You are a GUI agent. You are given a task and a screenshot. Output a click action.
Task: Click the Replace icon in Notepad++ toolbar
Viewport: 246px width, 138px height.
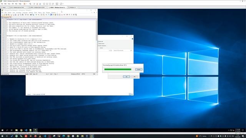tap(33, 15)
